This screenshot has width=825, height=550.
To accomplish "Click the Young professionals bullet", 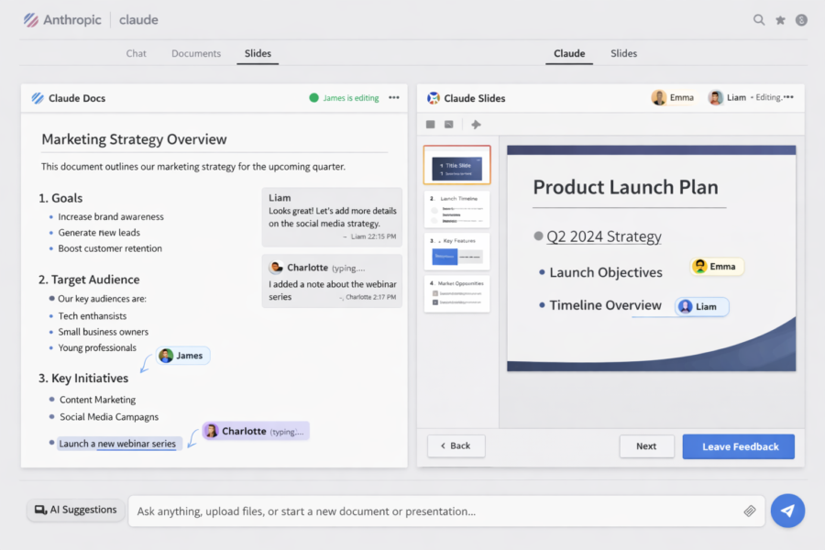I will (x=97, y=348).
